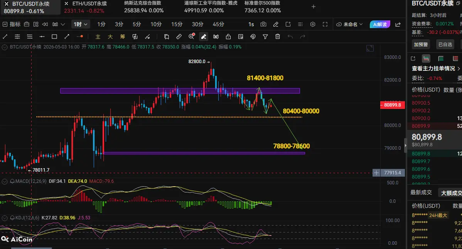Screen dimensions: 462x249
Task: Click the pencil edit icon in top toolbar
Action: coord(276,24)
